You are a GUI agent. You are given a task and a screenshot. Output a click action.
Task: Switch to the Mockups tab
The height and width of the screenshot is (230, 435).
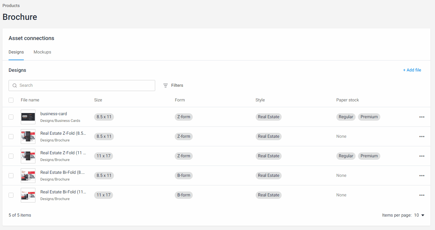42,52
